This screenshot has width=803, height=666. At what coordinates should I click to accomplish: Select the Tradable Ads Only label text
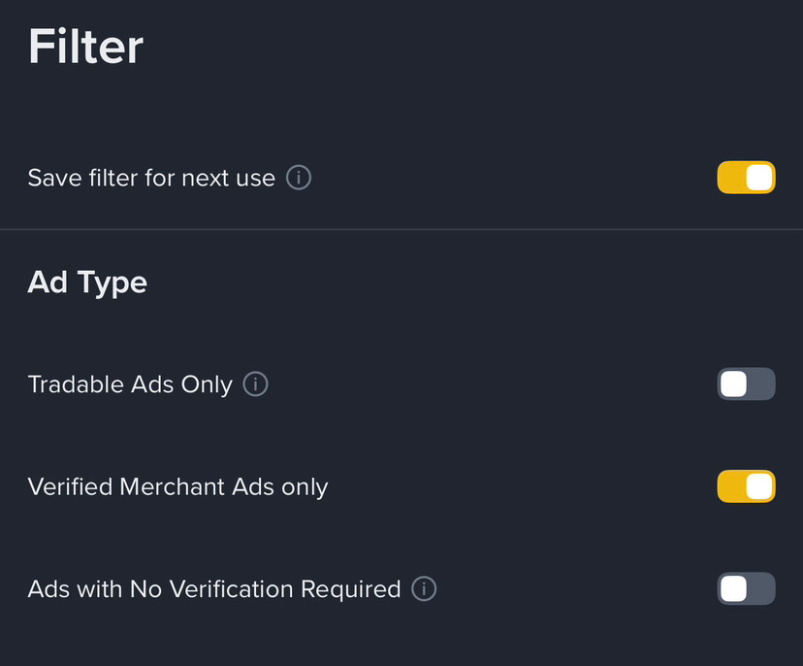pos(130,384)
